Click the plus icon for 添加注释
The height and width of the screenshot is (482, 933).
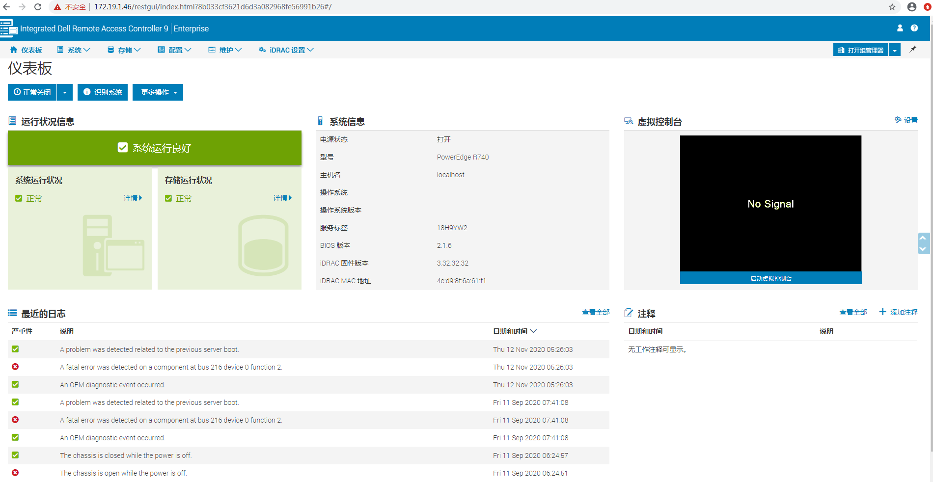point(882,312)
